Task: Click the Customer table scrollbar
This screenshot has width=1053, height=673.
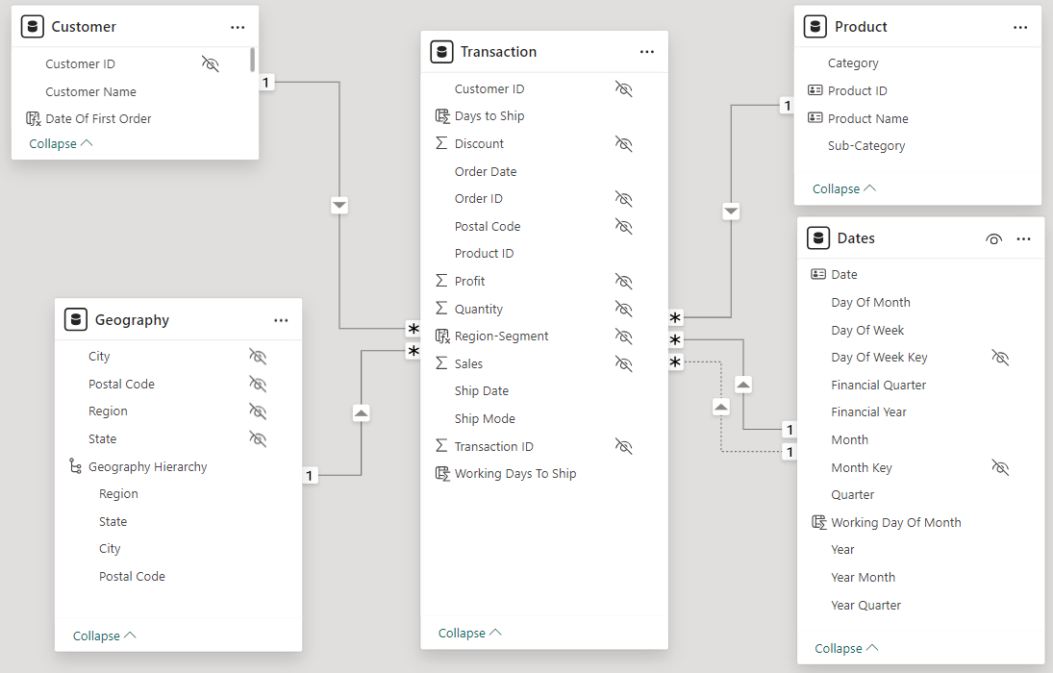Action: coord(253,60)
